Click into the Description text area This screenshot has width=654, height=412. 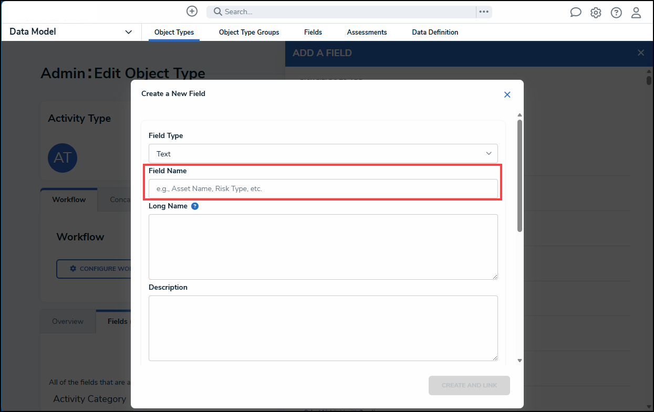point(323,328)
